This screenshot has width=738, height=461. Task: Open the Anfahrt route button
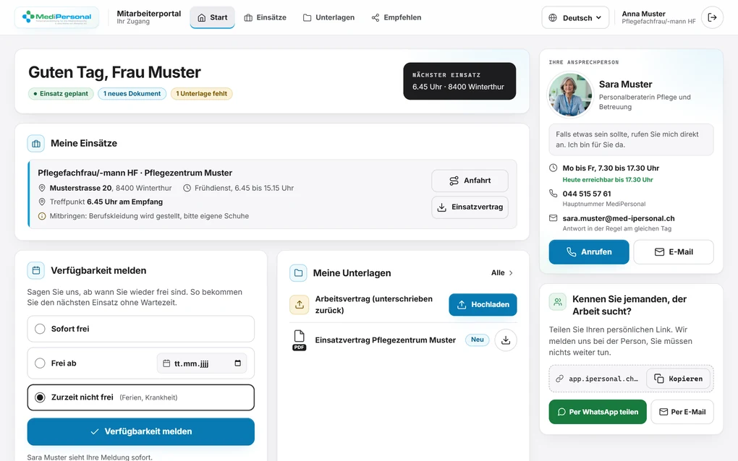pos(470,181)
